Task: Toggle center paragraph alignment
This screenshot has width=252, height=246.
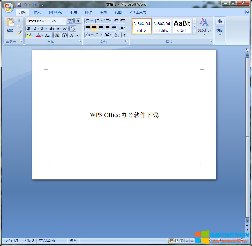Action: pyautogui.click(x=94, y=28)
